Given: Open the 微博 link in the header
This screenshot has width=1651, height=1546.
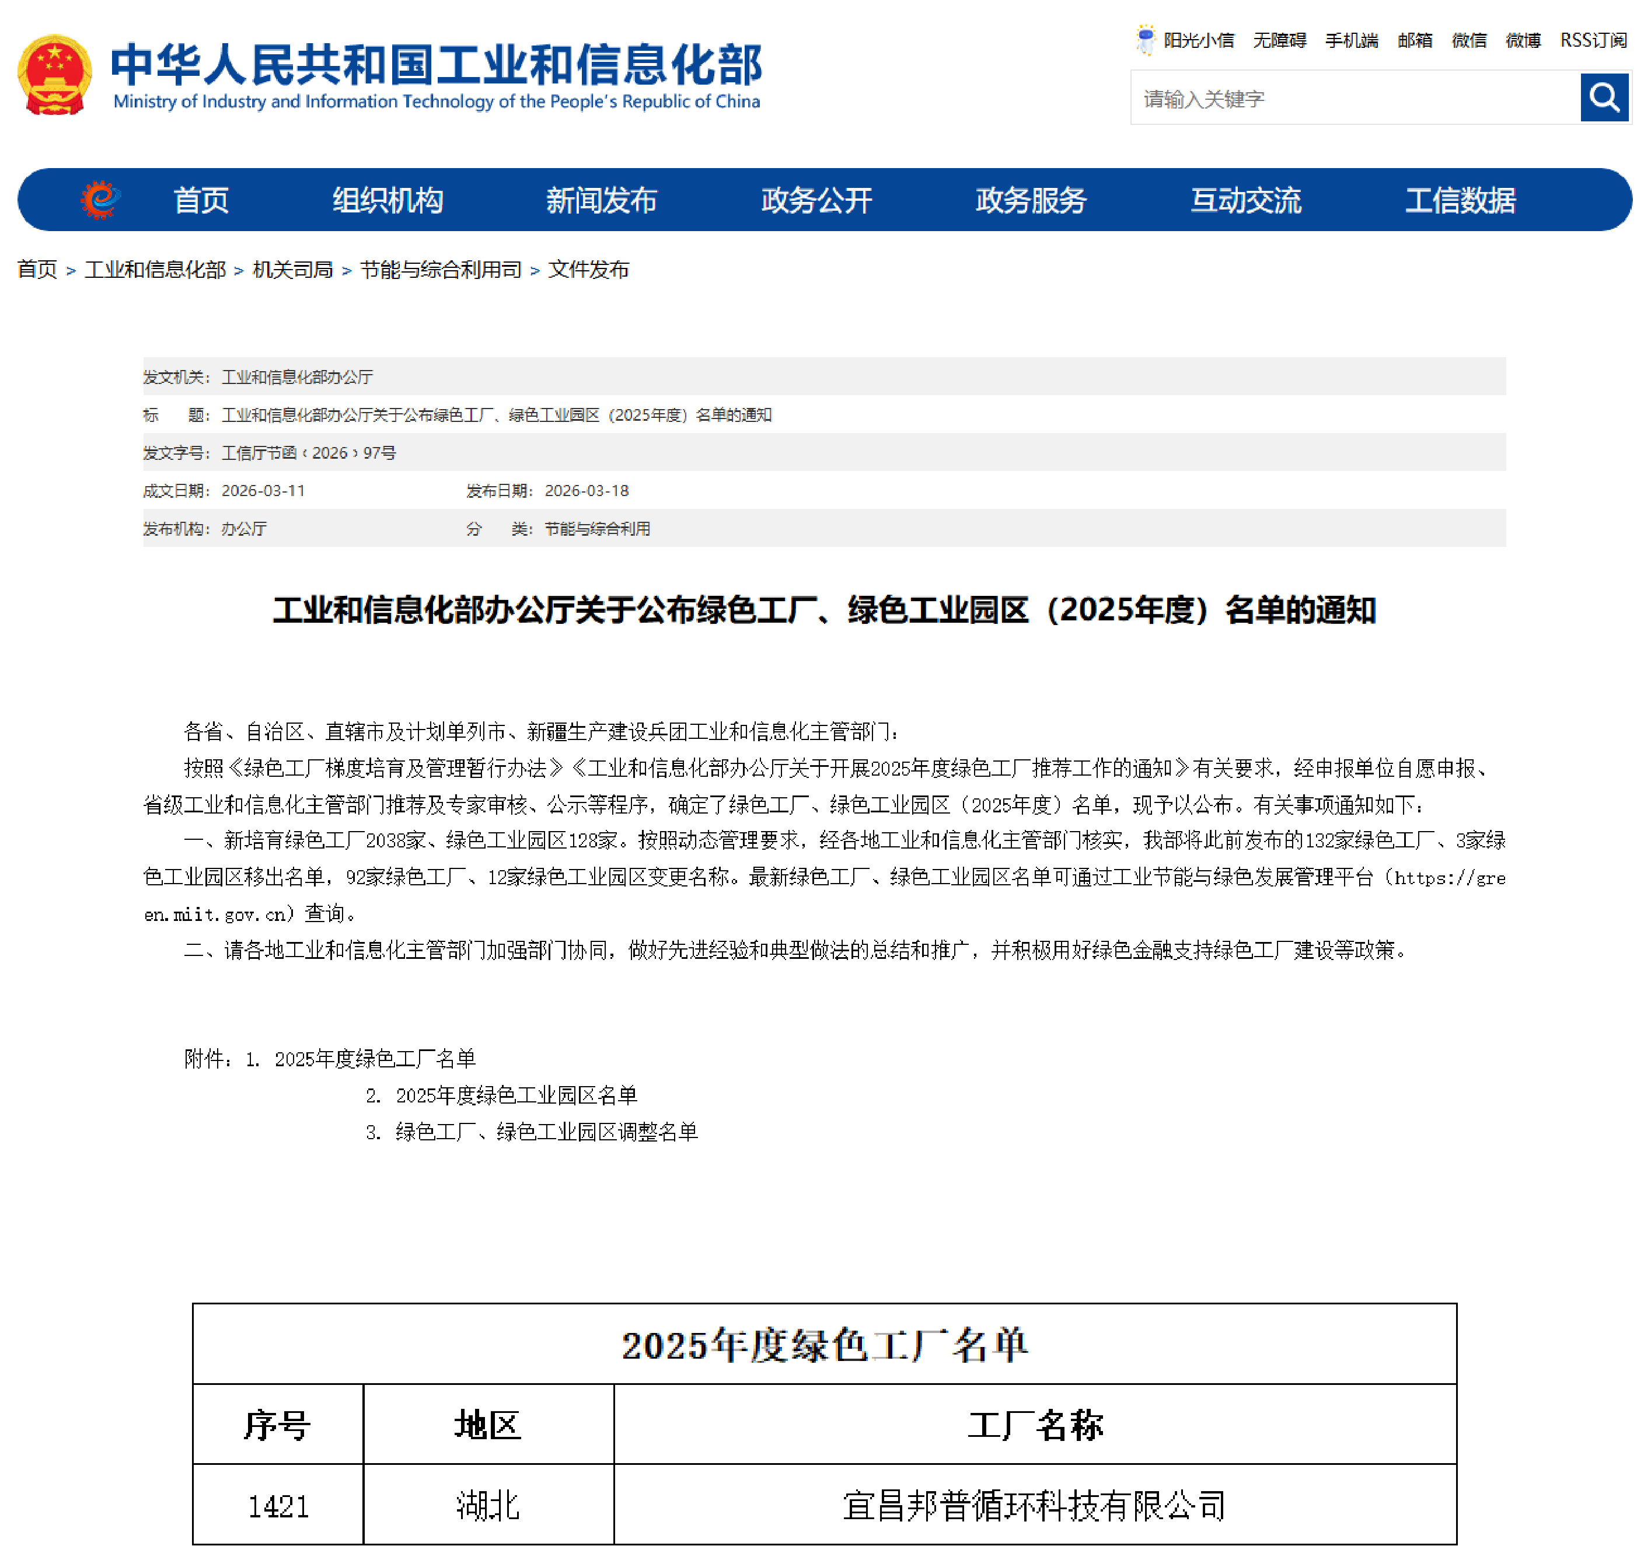Looking at the screenshot, I should point(1522,41).
